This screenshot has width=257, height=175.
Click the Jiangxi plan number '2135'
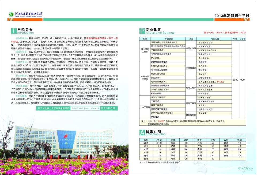click(159, 143)
